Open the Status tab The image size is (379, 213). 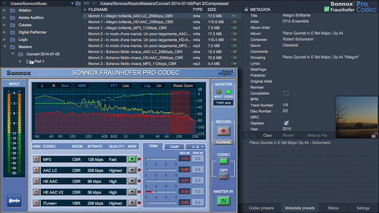pos(333,208)
